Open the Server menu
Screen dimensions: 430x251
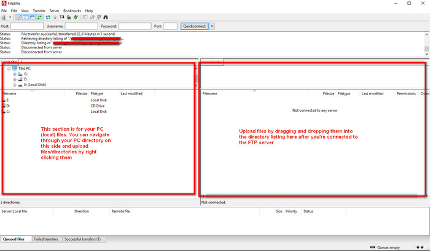[54, 11]
